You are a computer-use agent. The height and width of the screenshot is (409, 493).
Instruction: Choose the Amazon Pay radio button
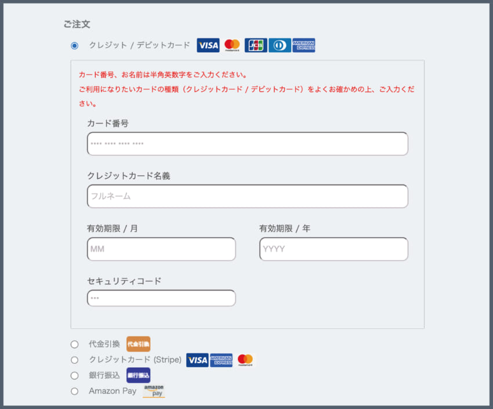(x=74, y=391)
